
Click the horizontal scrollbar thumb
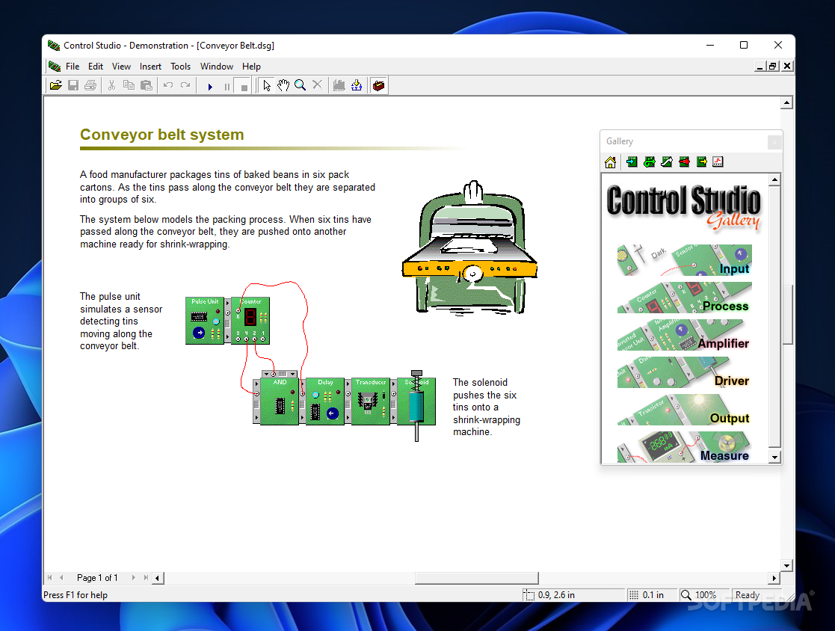coord(477,578)
